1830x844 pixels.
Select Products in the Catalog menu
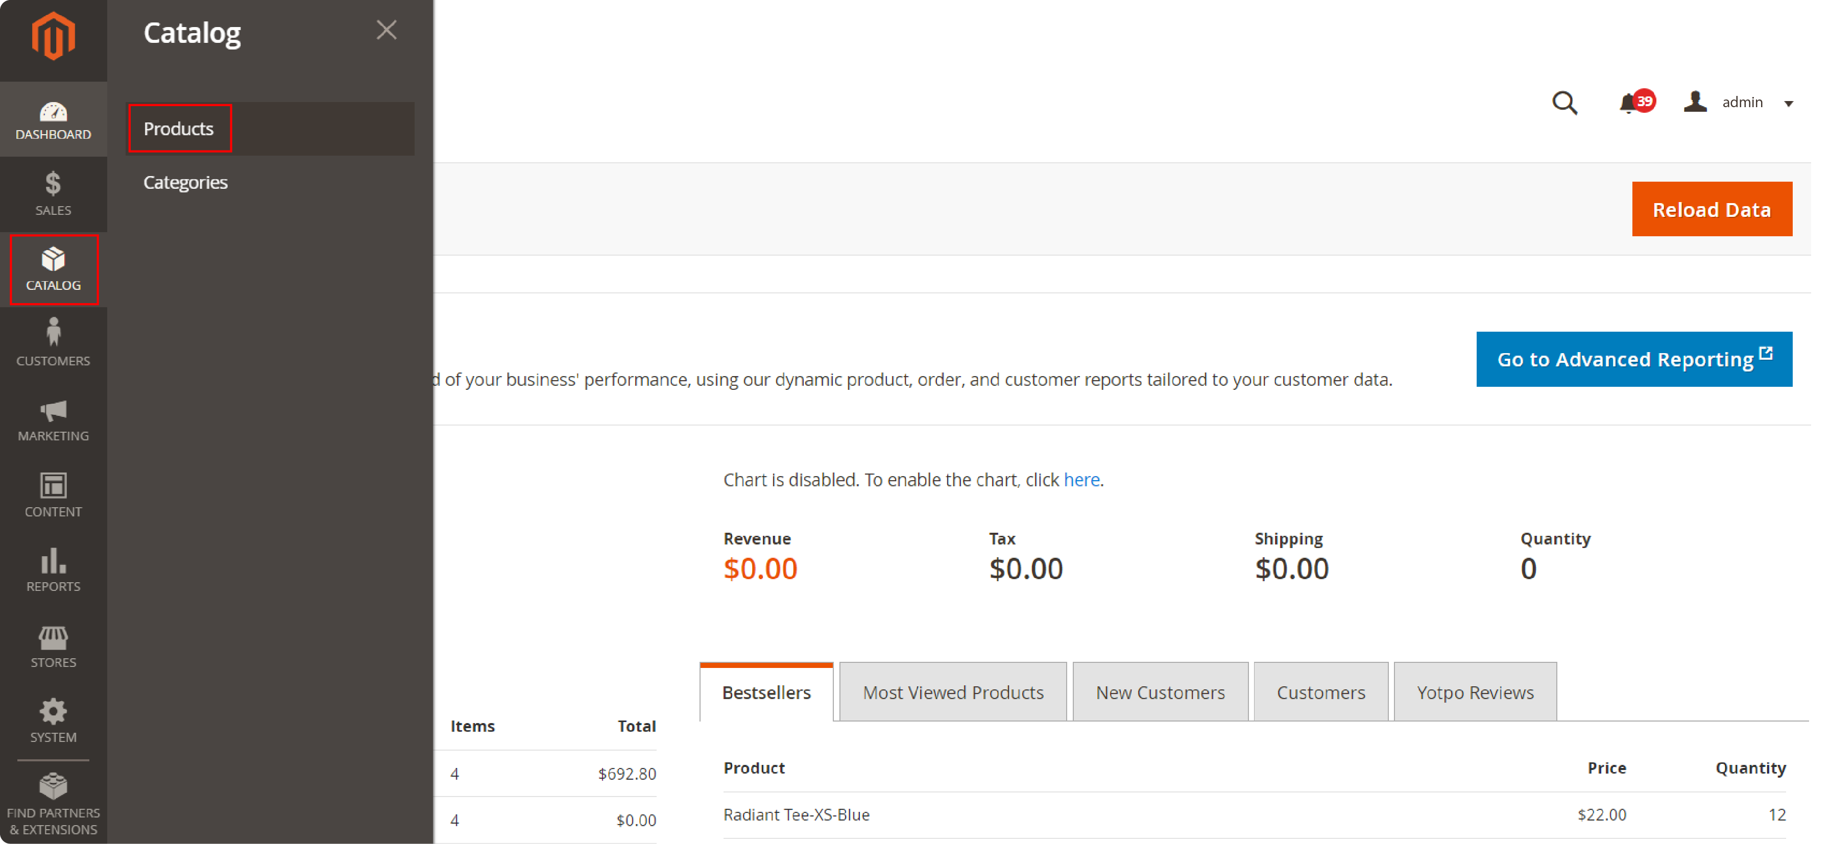pyautogui.click(x=178, y=129)
